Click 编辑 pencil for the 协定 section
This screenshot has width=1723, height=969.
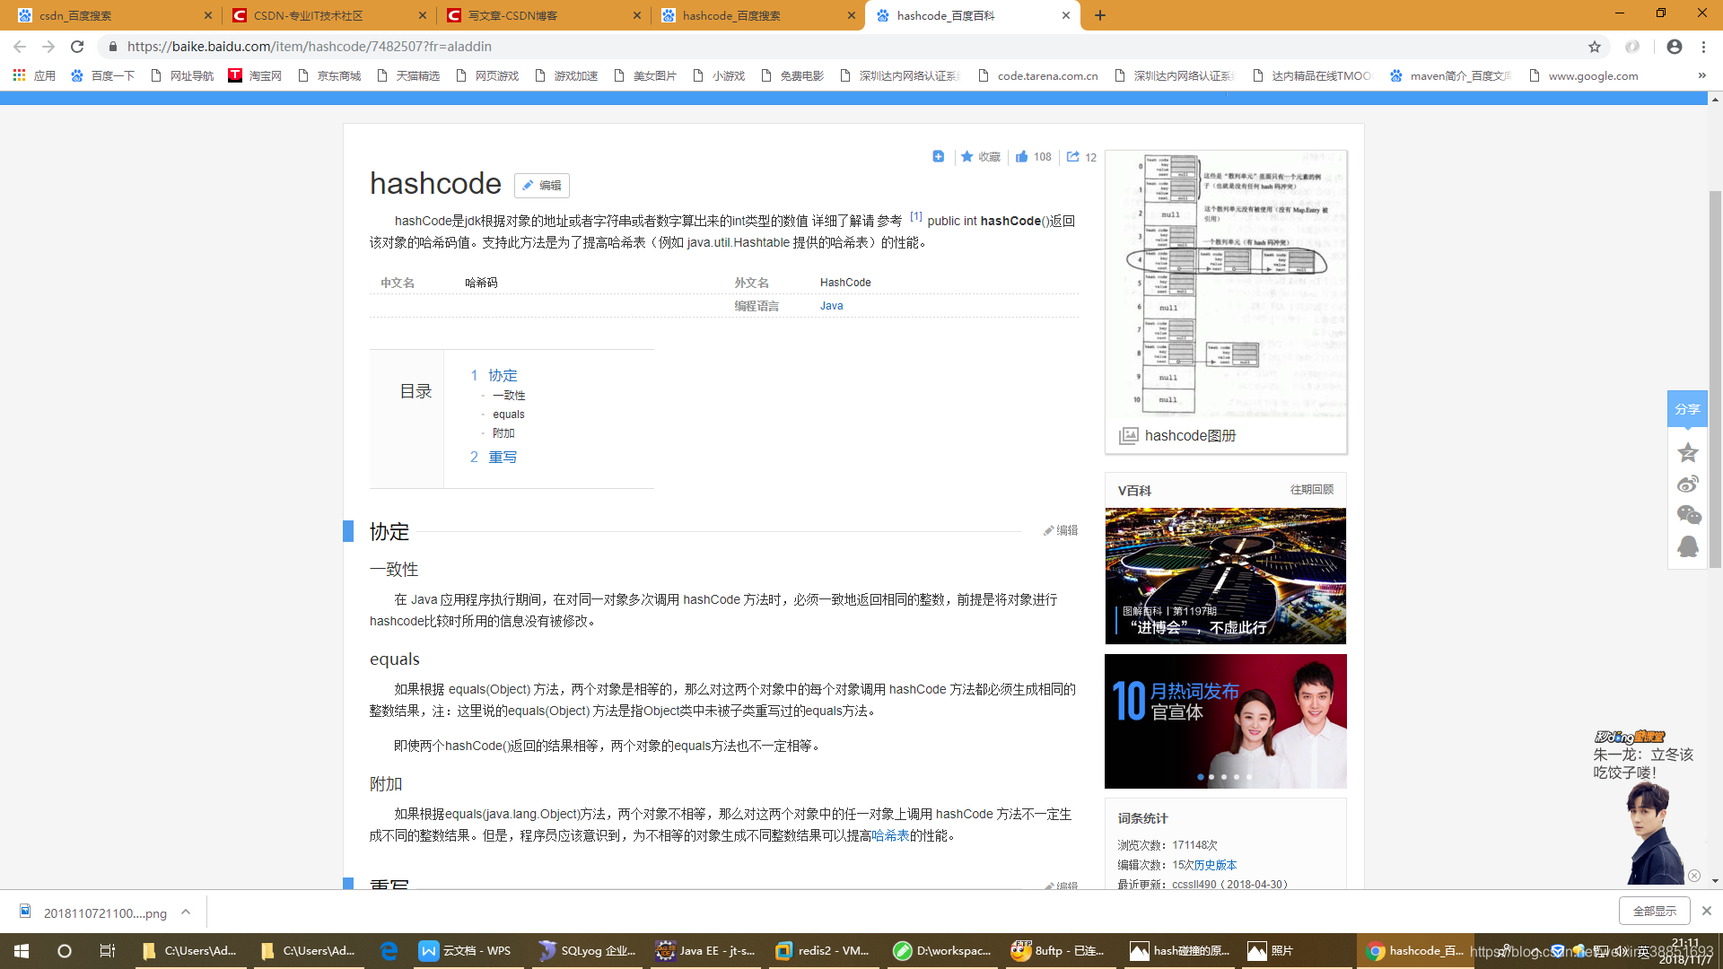(x=1061, y=531)
